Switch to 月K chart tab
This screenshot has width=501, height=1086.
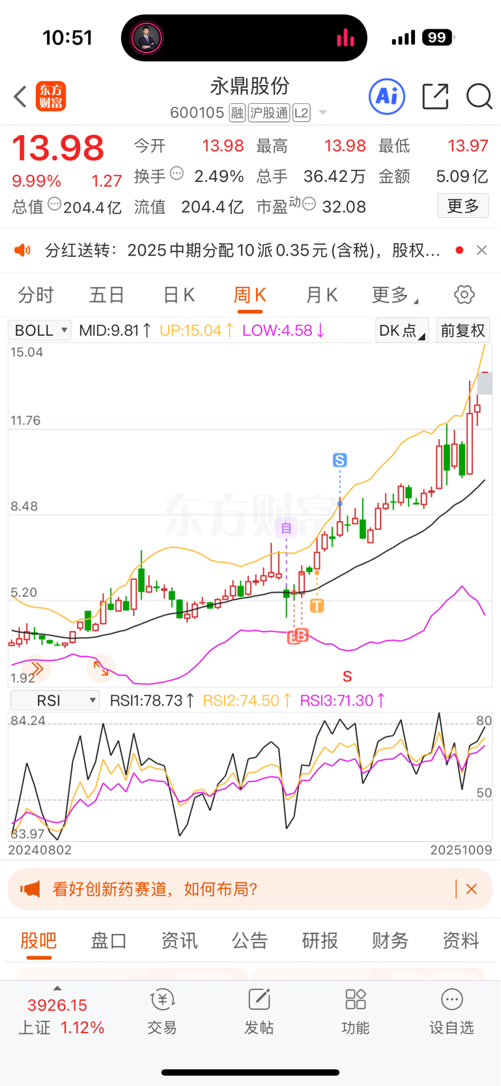click(x=322, y=295)
